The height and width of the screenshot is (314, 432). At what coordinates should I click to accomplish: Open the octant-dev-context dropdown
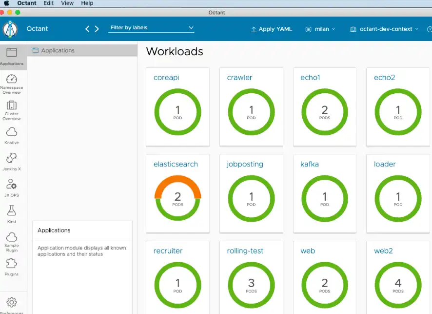pyautogui.click(x=384, y=29)
